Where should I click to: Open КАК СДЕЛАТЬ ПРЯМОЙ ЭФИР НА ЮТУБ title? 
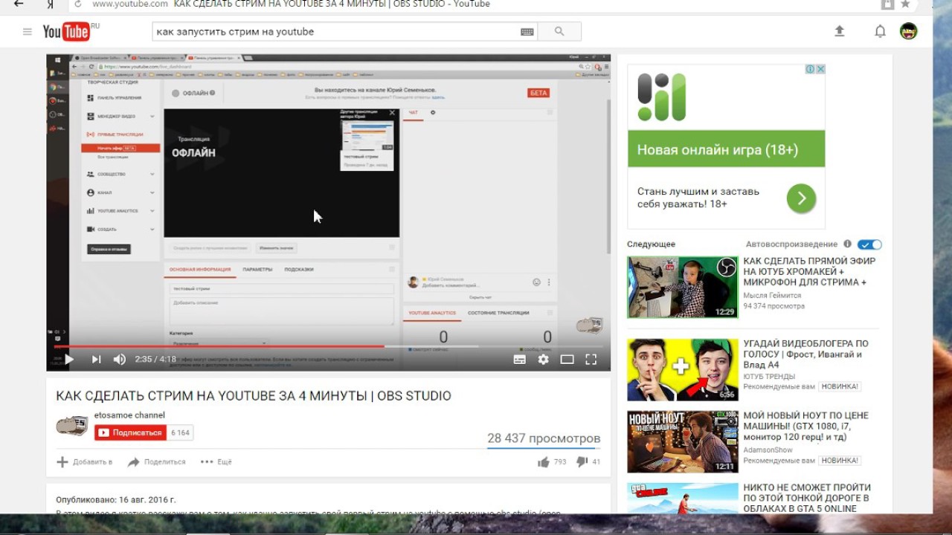coord(809,272)
